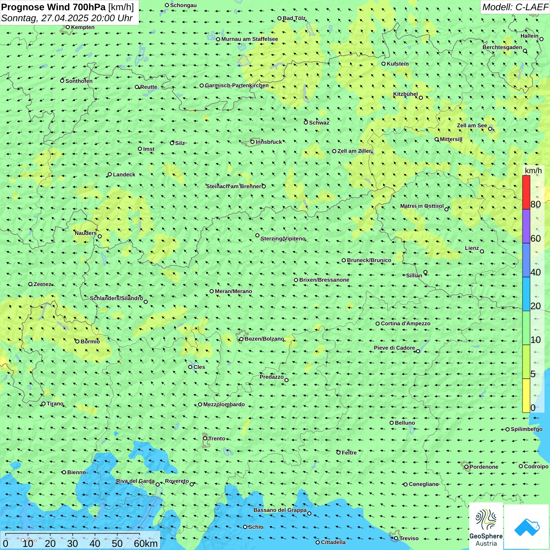The width and height of the screenshot is (550, 550).
Task: Select the Bozen/Bolzano city label
Action: [264, 339]
